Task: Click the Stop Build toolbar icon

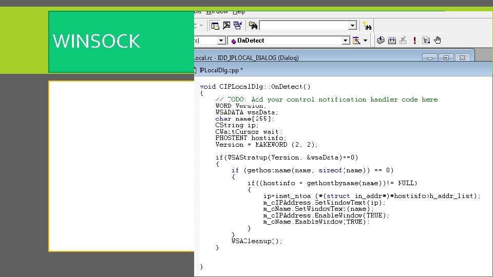Action: [x=404, y=40]
